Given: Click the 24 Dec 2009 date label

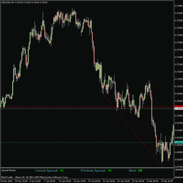Looking at the screenshot, I should 6,181.
